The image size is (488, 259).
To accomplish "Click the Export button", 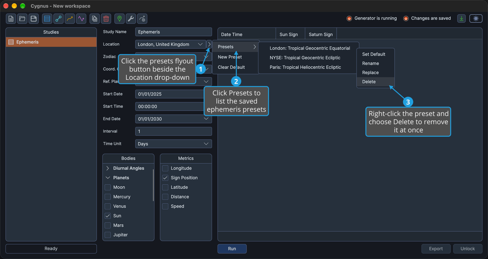I will click(x=436, y=249).
